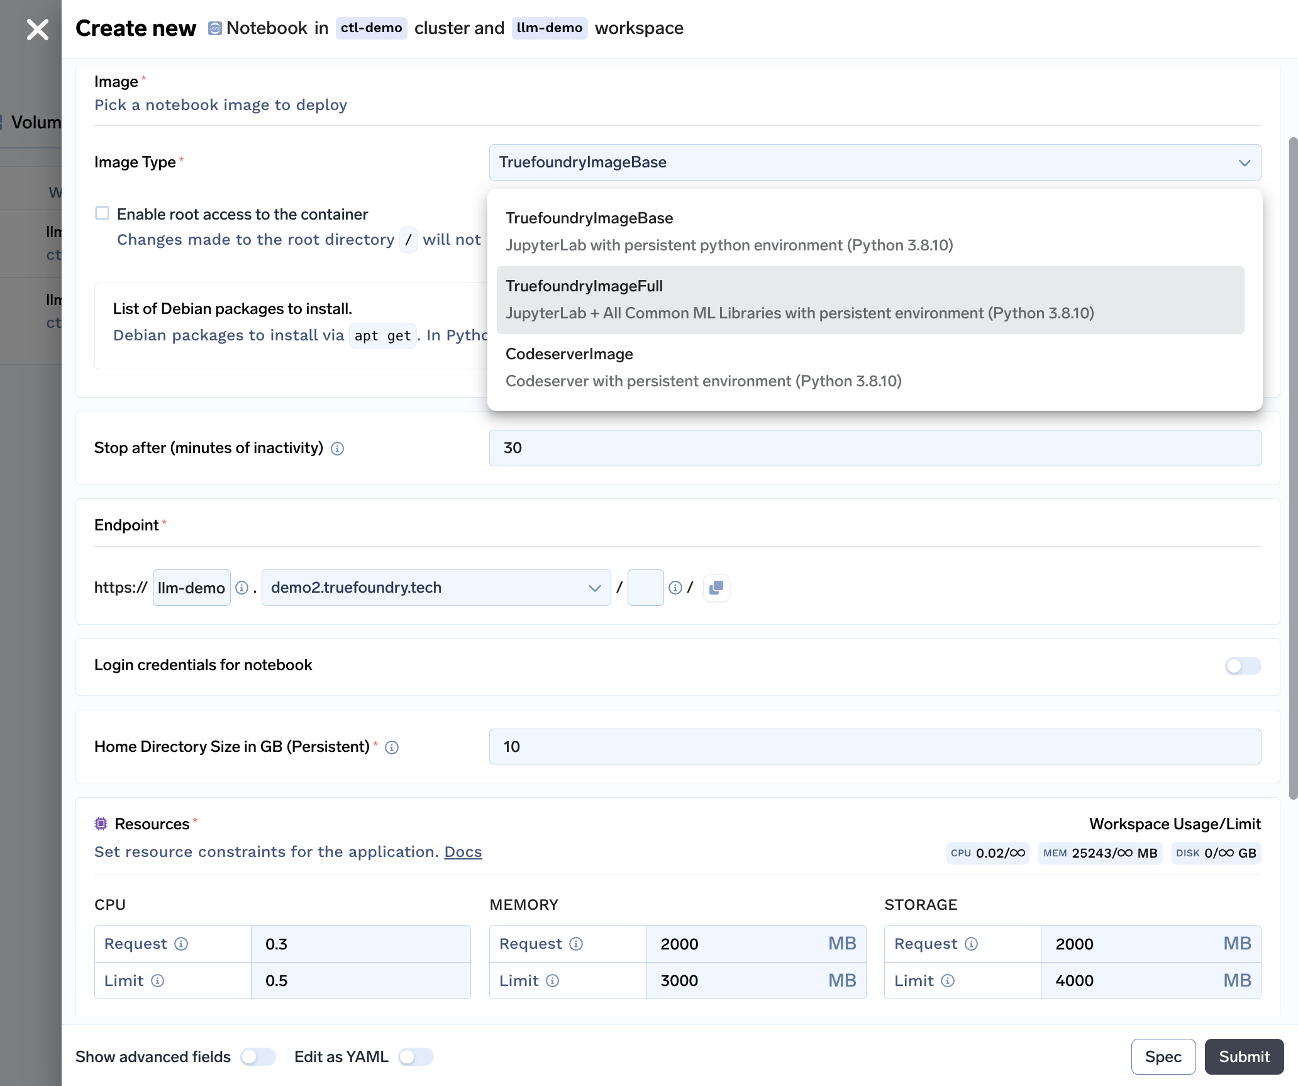Image resolution: width=1298 pixels, height=1086 pixels.
Task: Turn on Show advanced fields toggle
Action: (x=258, y=1056)
